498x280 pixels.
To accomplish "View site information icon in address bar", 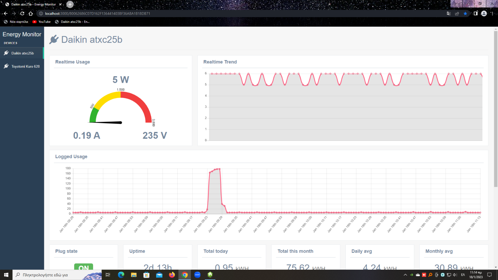I will point(41,13).
